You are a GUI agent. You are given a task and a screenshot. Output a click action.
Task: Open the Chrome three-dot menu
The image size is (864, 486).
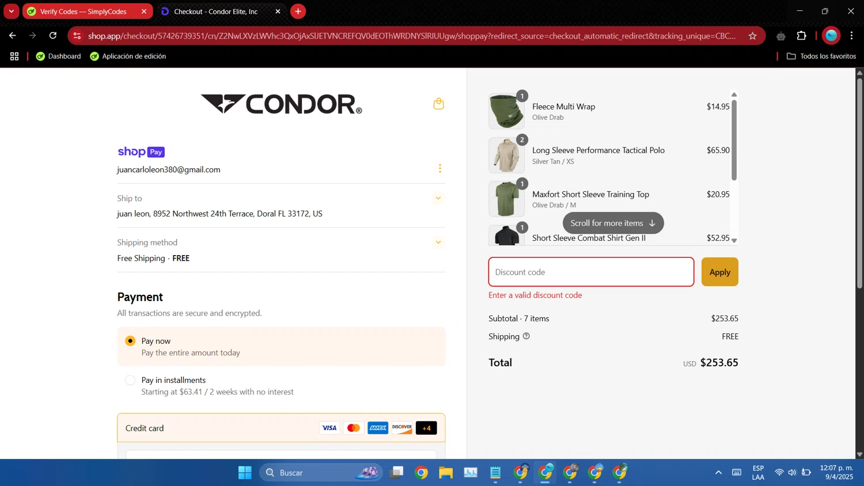pyautogui.click(x=851, y=36)
